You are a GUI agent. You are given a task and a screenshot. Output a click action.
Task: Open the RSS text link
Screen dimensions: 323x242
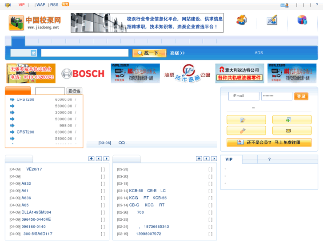coord(54,5)
